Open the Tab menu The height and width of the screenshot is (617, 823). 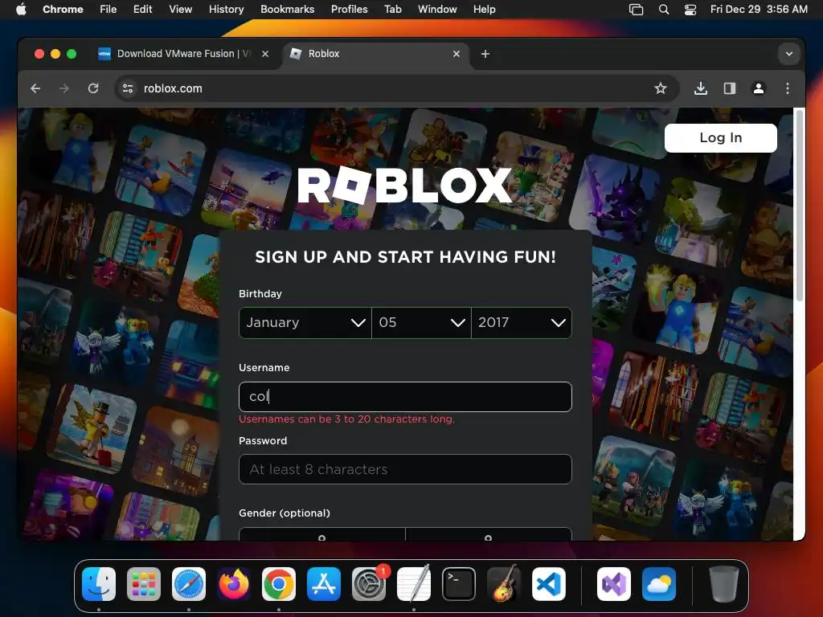(392, 10)
